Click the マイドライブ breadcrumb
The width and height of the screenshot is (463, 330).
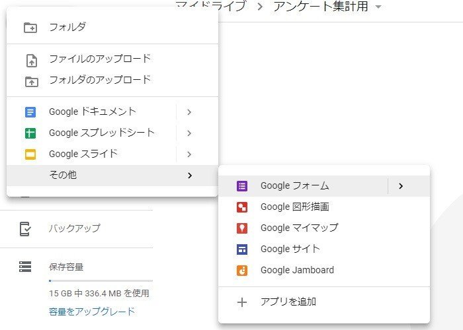(211, 6)
